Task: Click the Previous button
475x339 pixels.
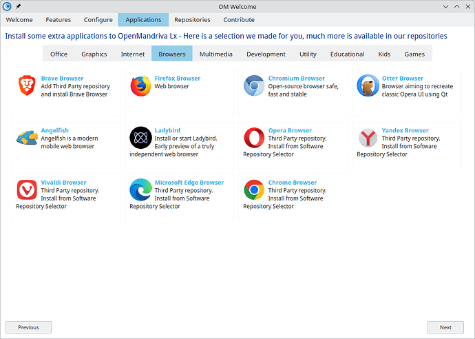Action: point(28,327)
